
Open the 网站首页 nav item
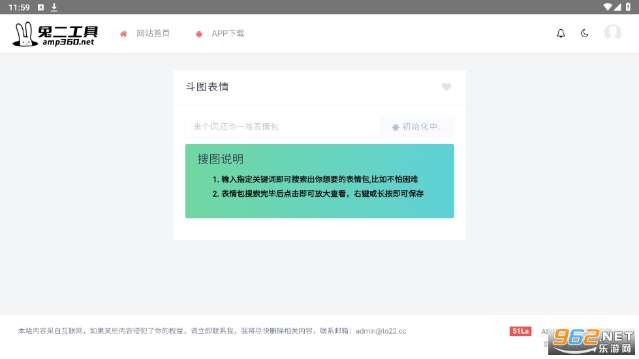(x=153, y=34)
